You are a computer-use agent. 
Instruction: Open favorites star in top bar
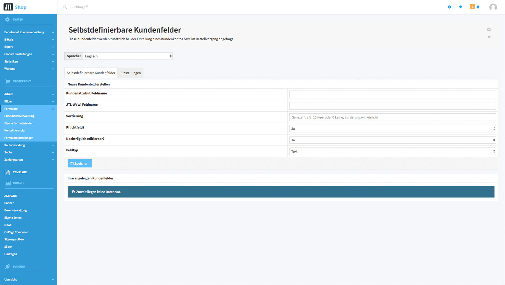click(x=460, y=7)
